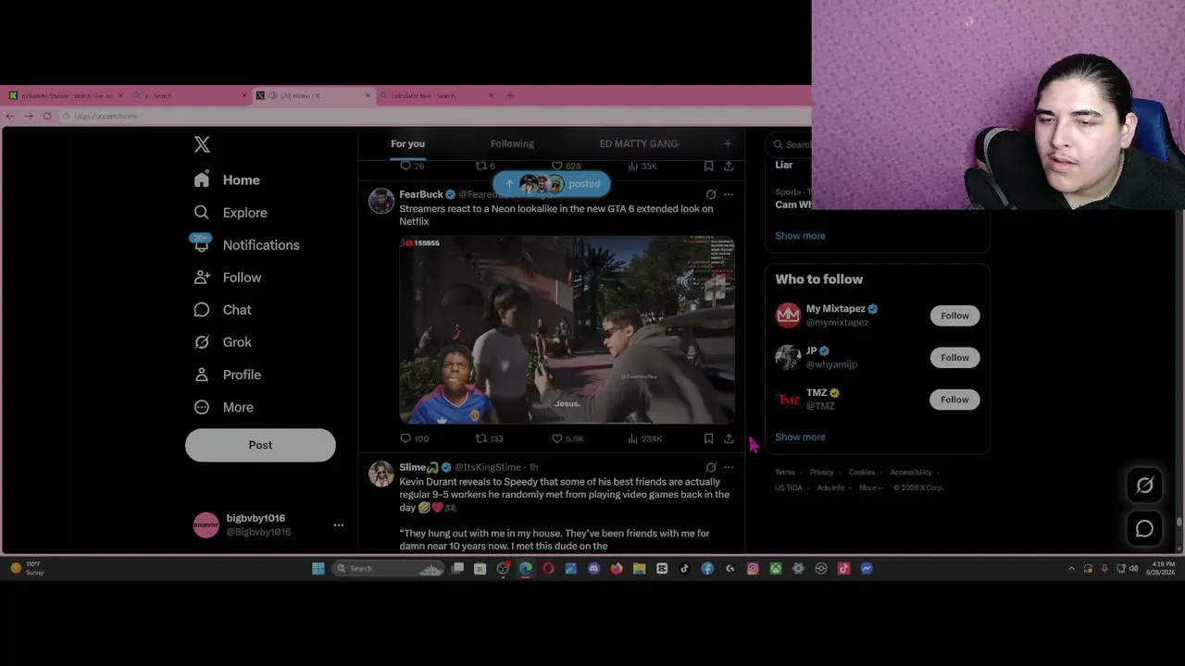Click the Post button
The height and width of the screenshot is (666, 1185).
(x=260, y=445)
